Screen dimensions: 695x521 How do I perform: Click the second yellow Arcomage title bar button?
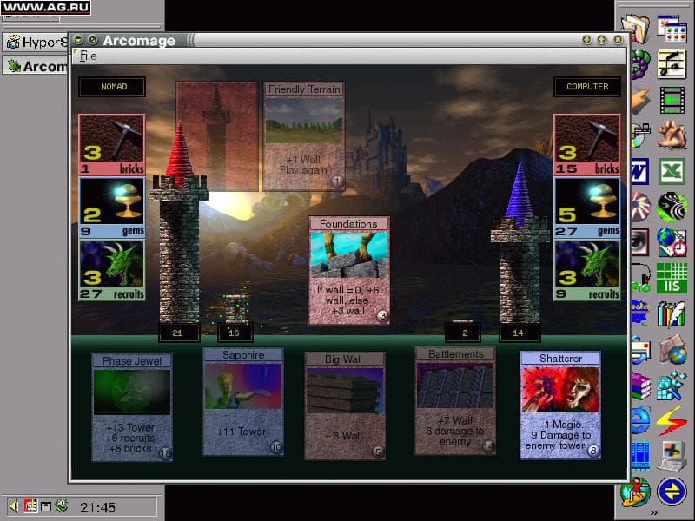(x=93, y=40)
